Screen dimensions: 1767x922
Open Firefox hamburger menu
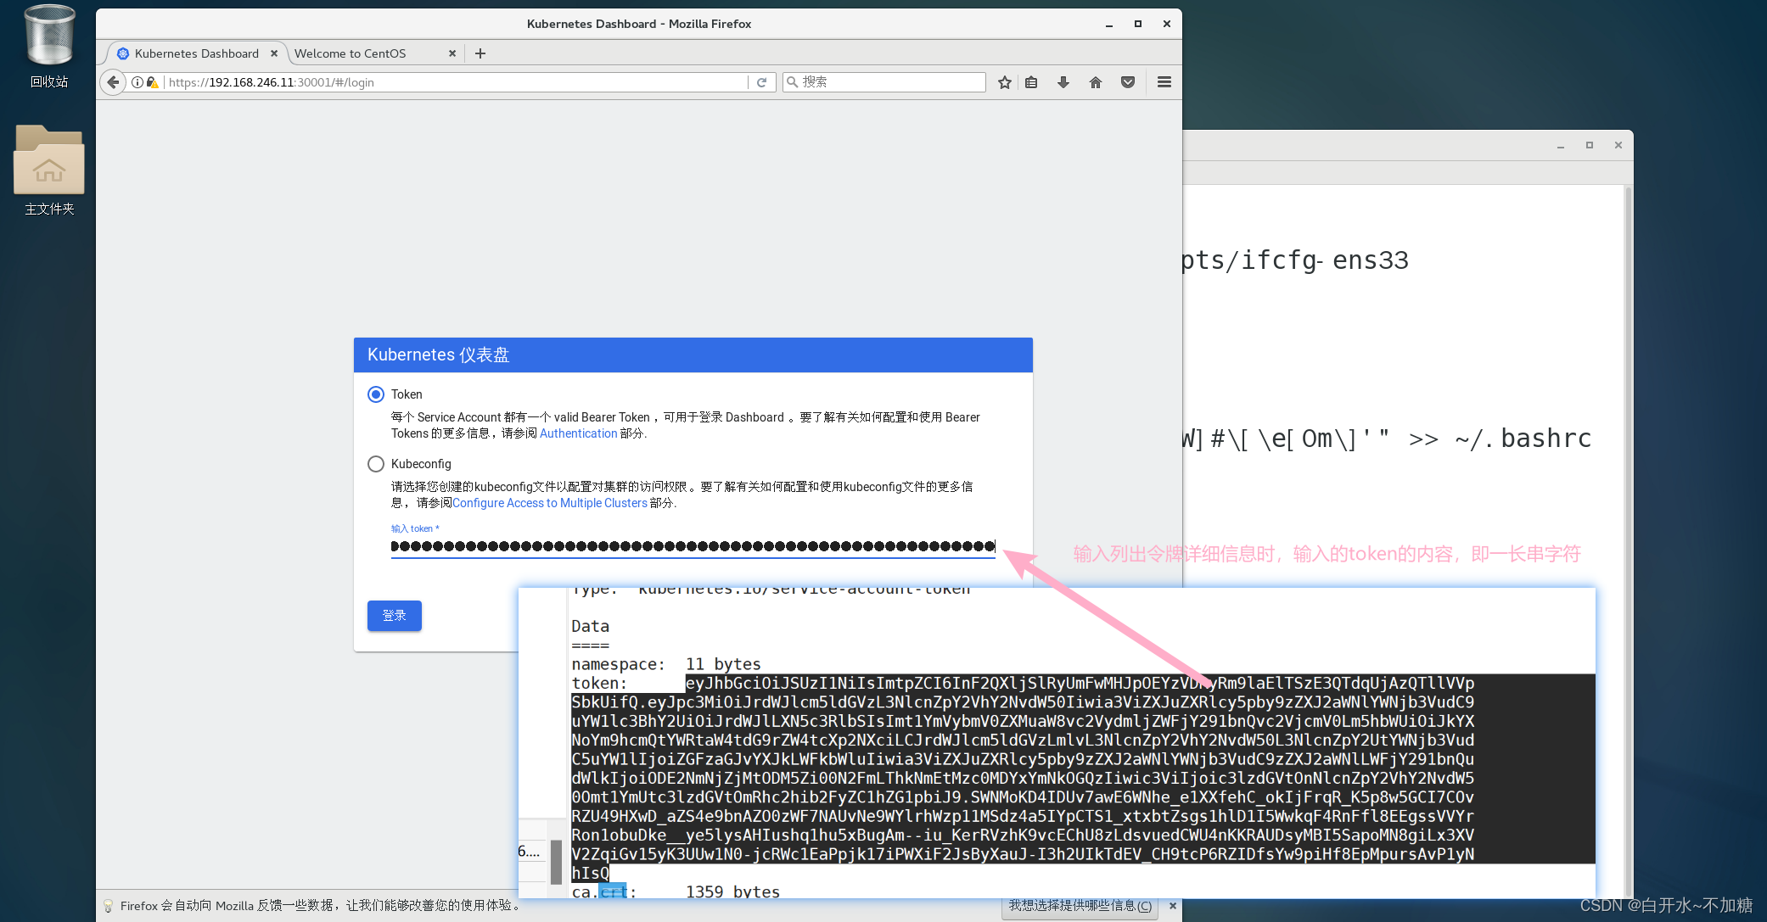(x=1164, y=82)
